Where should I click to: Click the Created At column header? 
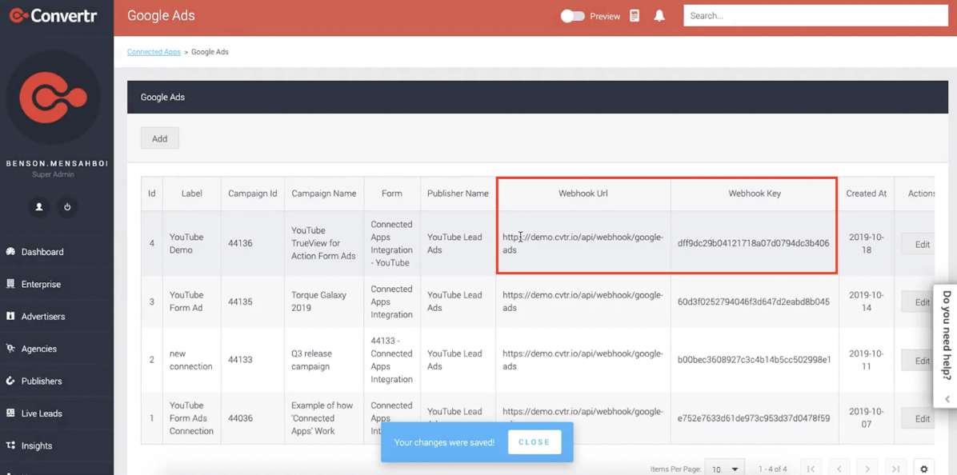pyautogui.click(x=866, y=194)
